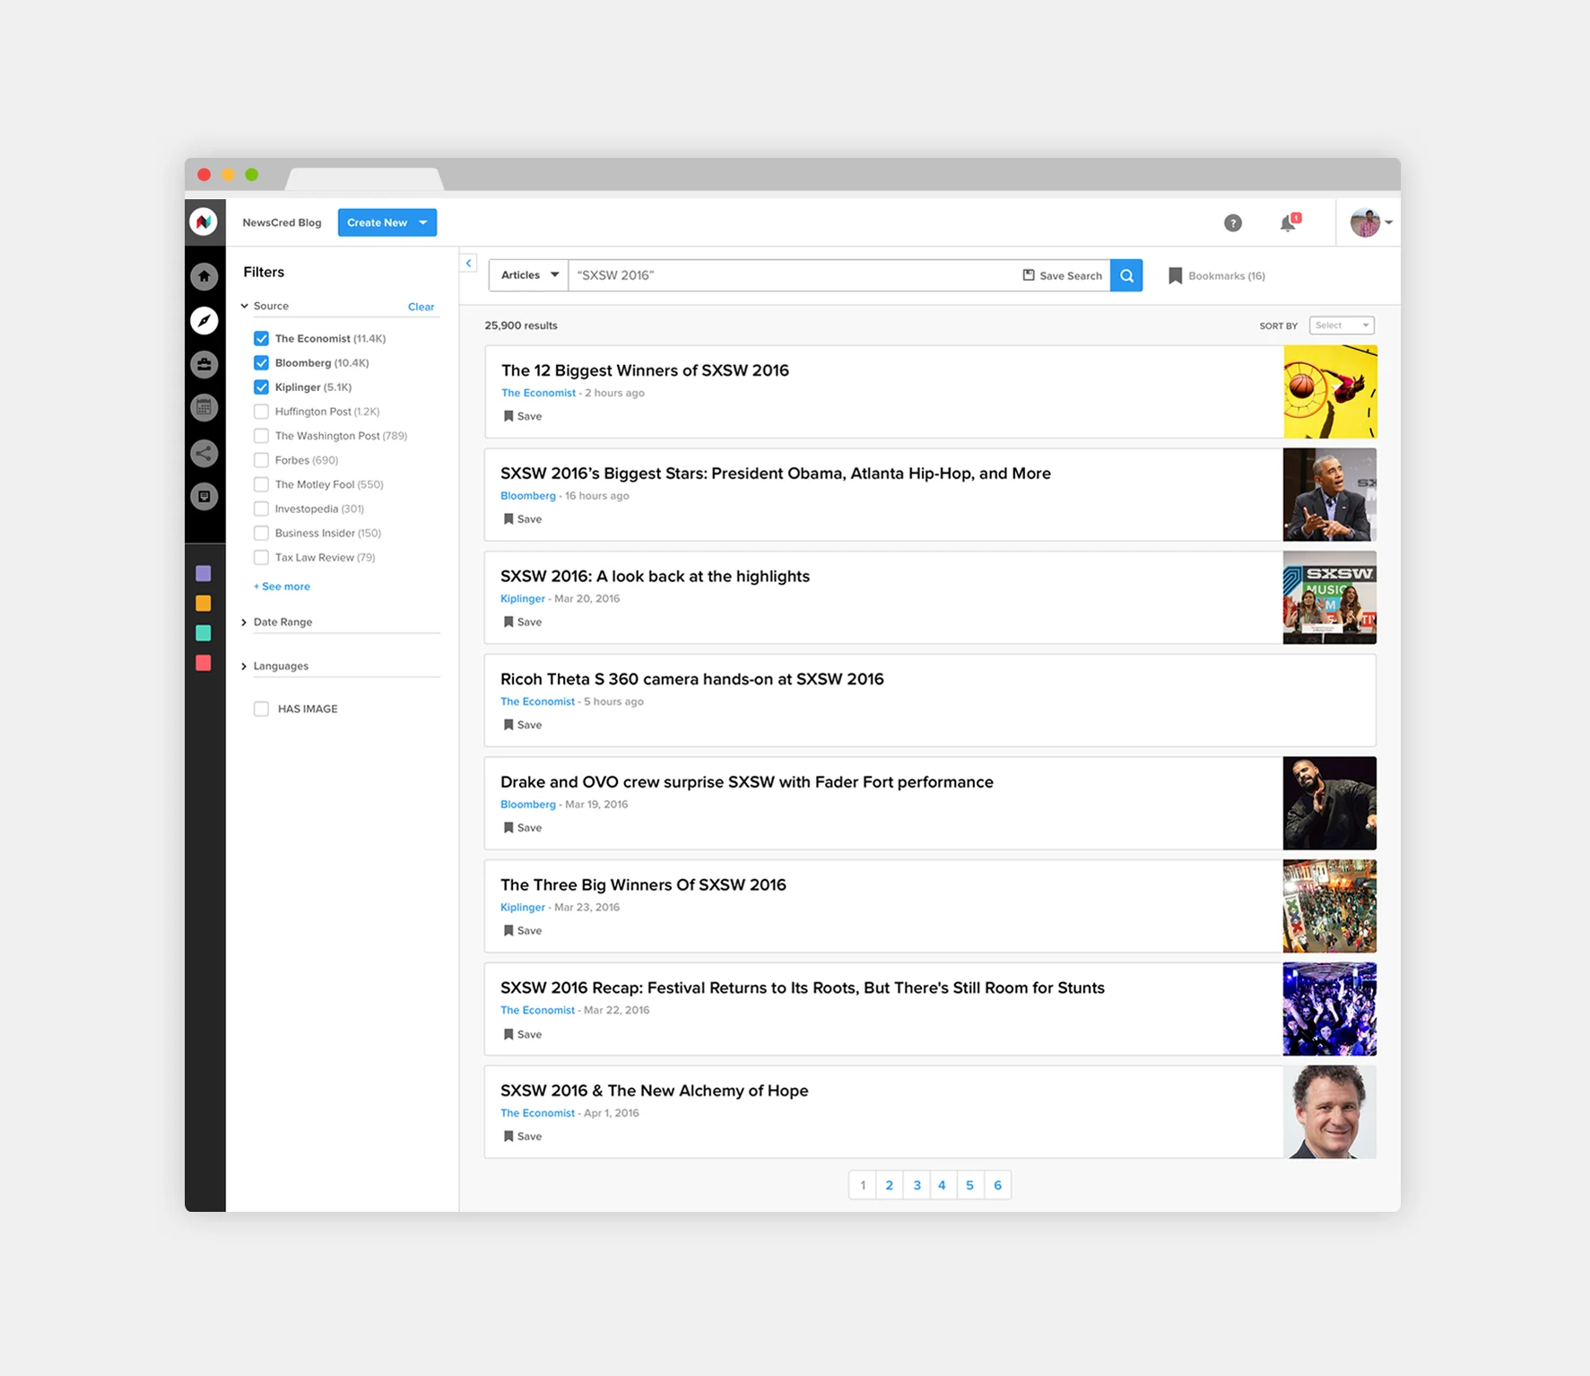Viewport: 1590px width, 1376px height.
Task: Open the user avatar menu
Action: (1370, 222)
